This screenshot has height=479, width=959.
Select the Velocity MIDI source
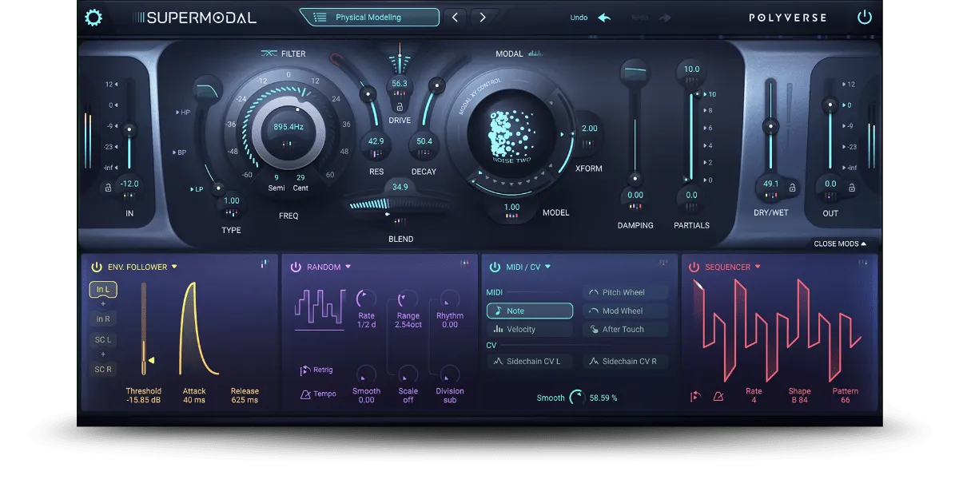pyautogui.click(x=530, y=329)
